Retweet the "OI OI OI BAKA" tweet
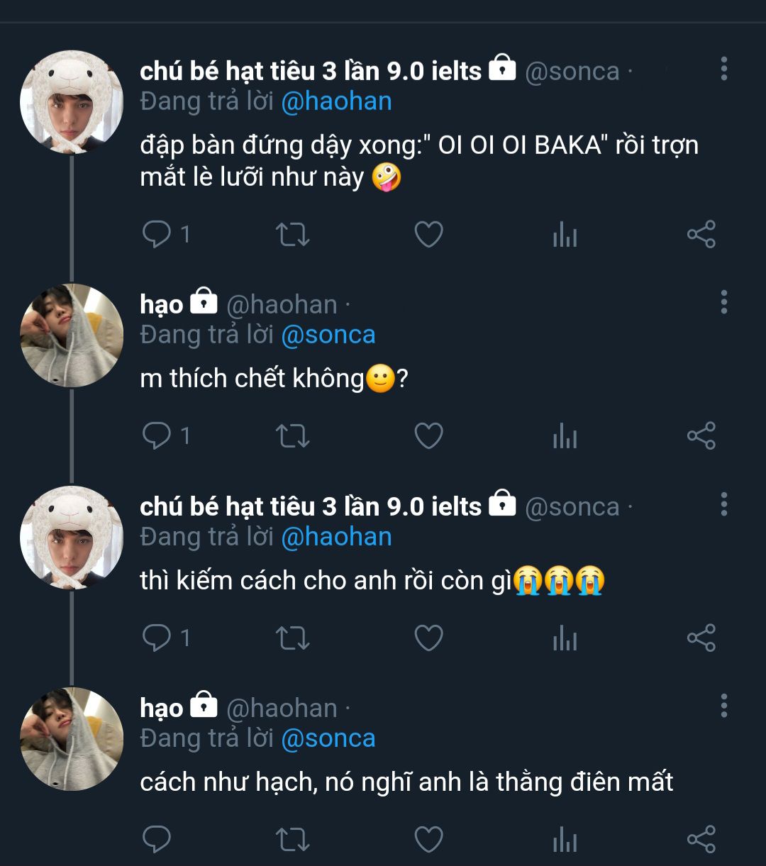 point(292,234)
